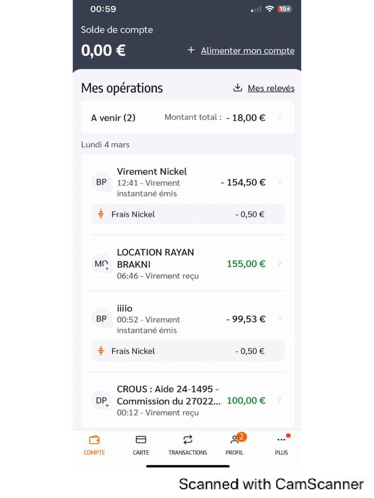Tap the MO avatar for the rental transfer
Image resolution: width=374 pixels, height=498 pixels.
(x=101, y=264)
